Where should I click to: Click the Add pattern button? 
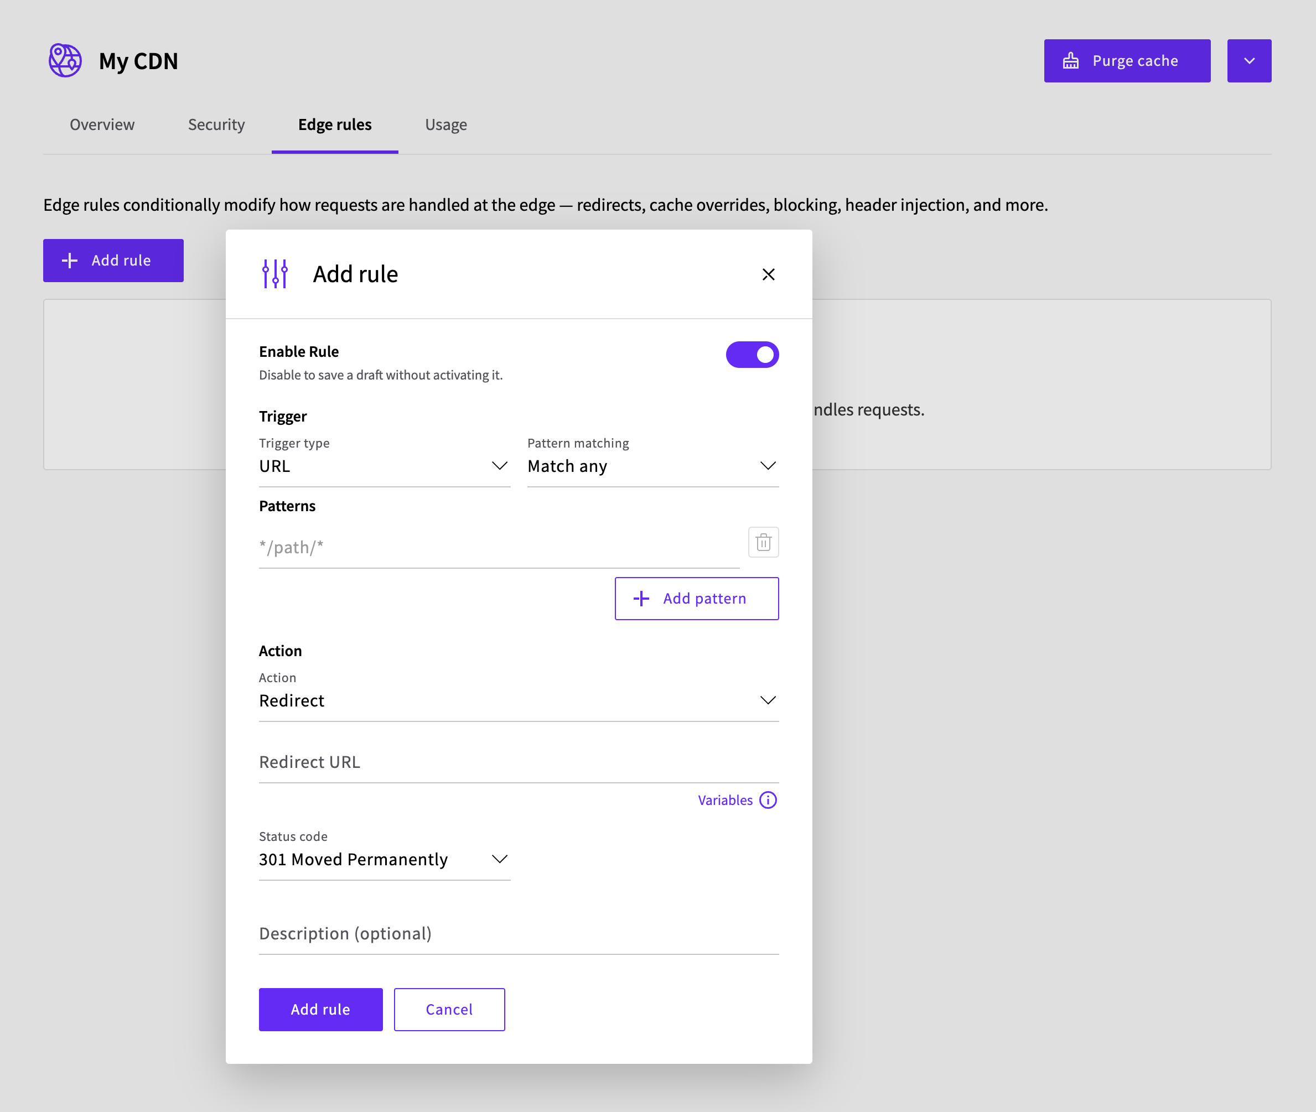[696, 597]
